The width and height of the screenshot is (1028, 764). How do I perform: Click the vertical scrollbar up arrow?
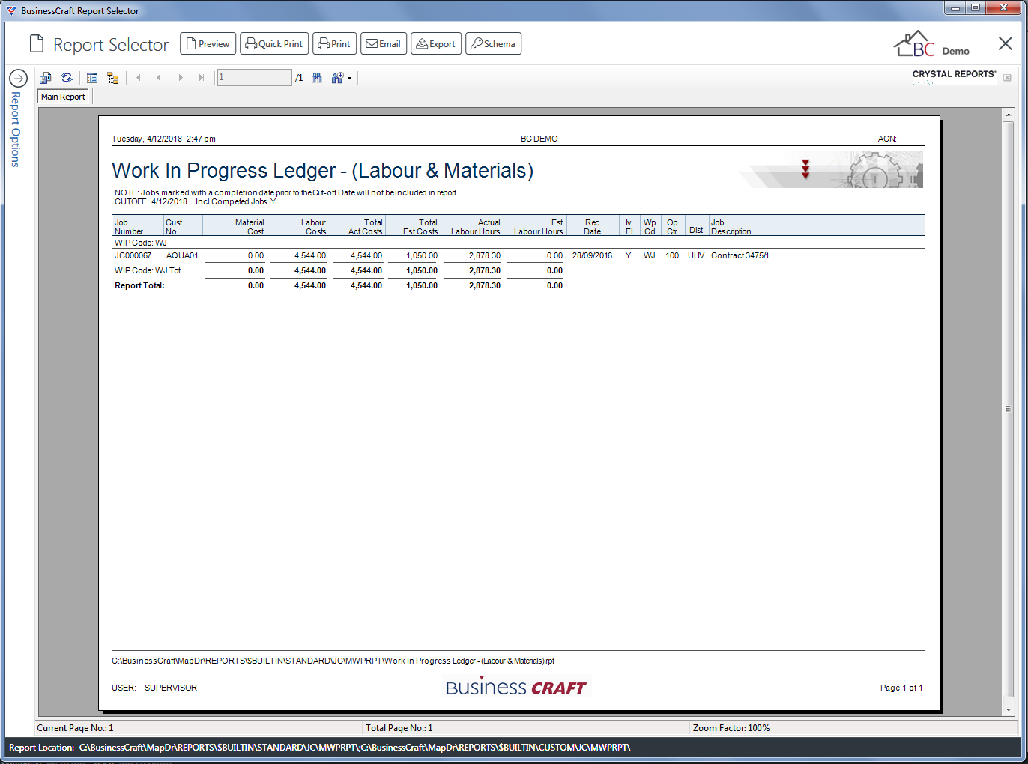click(1009, 115)
